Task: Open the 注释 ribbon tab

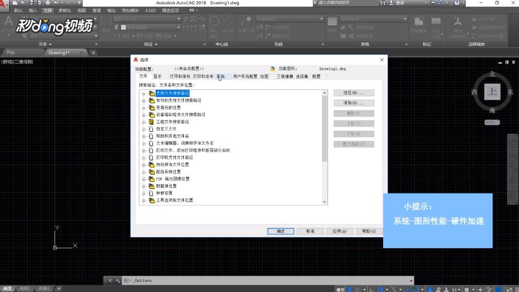Action: pyautogui.click(x=48, y=11)
